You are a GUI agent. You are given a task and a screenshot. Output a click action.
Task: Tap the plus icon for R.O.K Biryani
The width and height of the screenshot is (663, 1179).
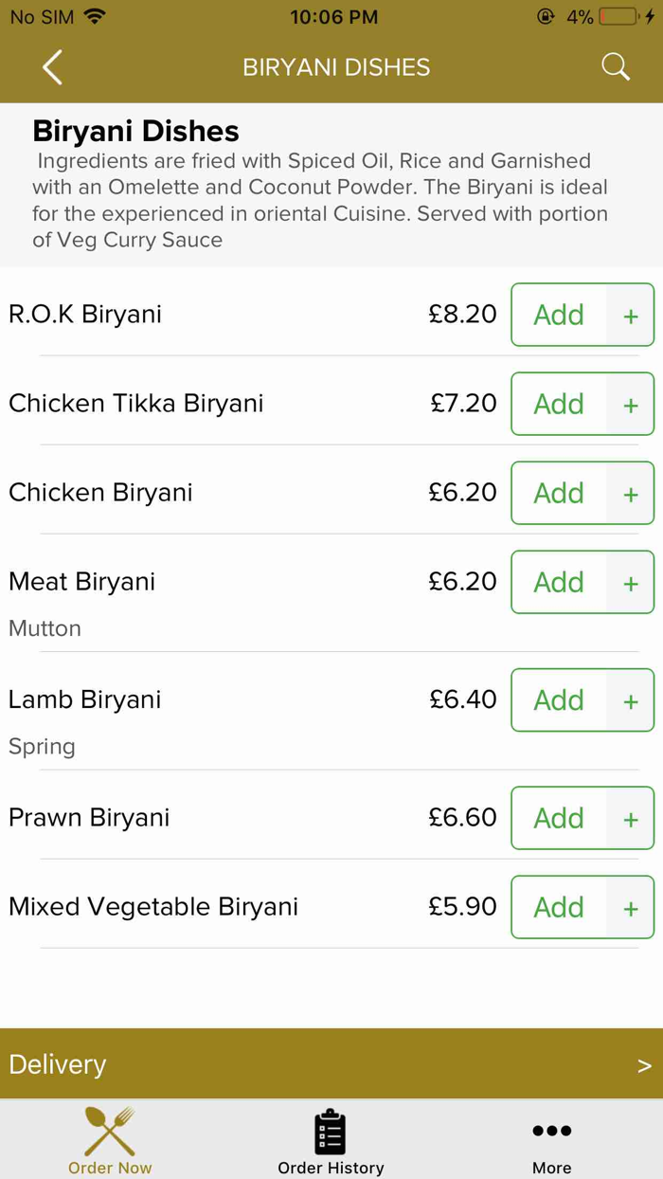click(631, 316)
